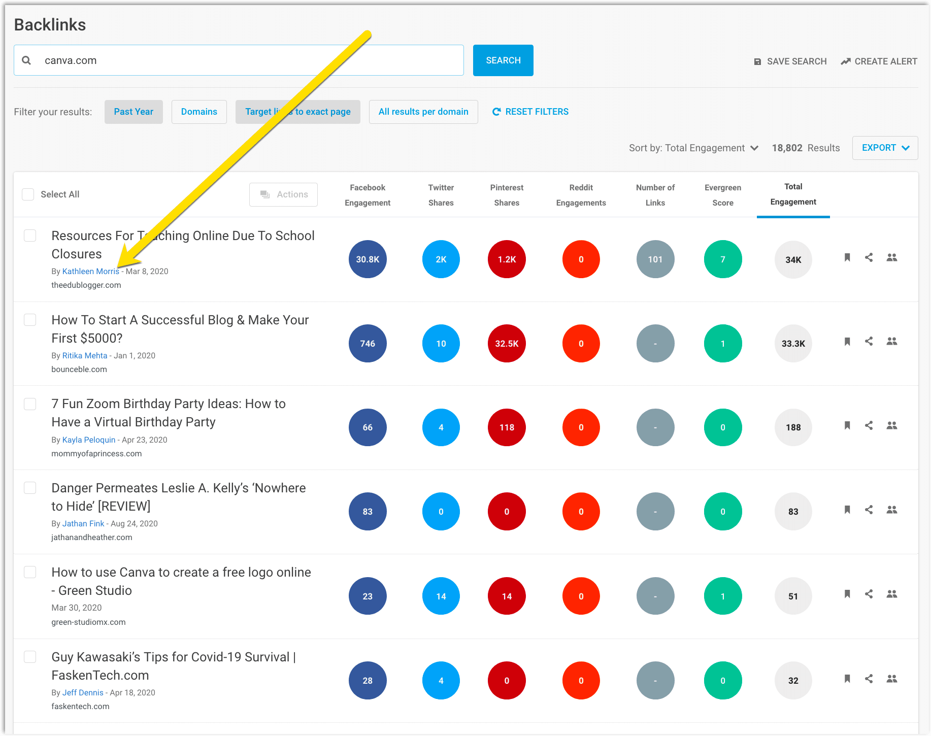Bookmark the Resources For Teaching Online article
Image resolution: width=931 pixels, height=736 pixels.
(847, 257)
